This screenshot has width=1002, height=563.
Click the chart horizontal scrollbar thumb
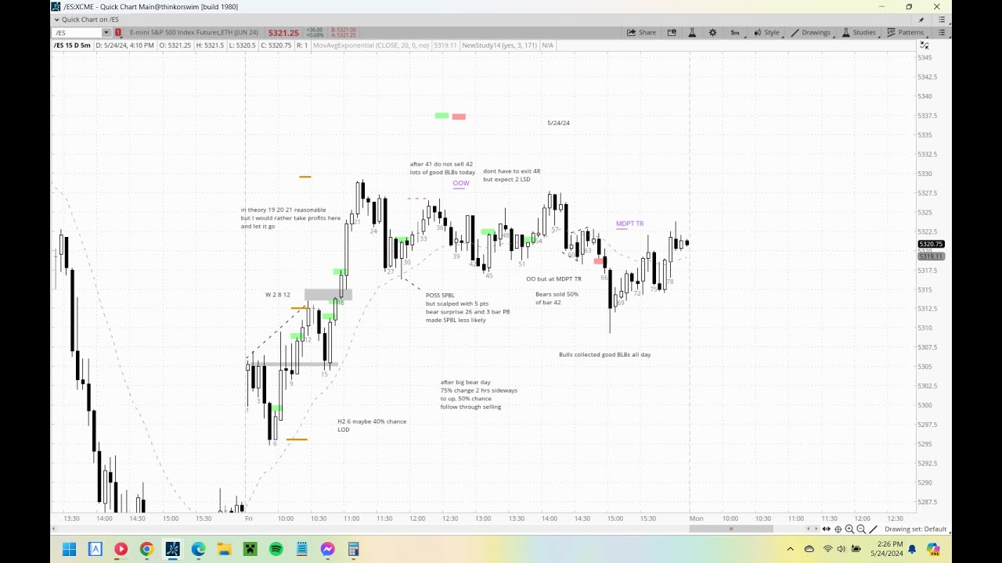pos(731,529)
